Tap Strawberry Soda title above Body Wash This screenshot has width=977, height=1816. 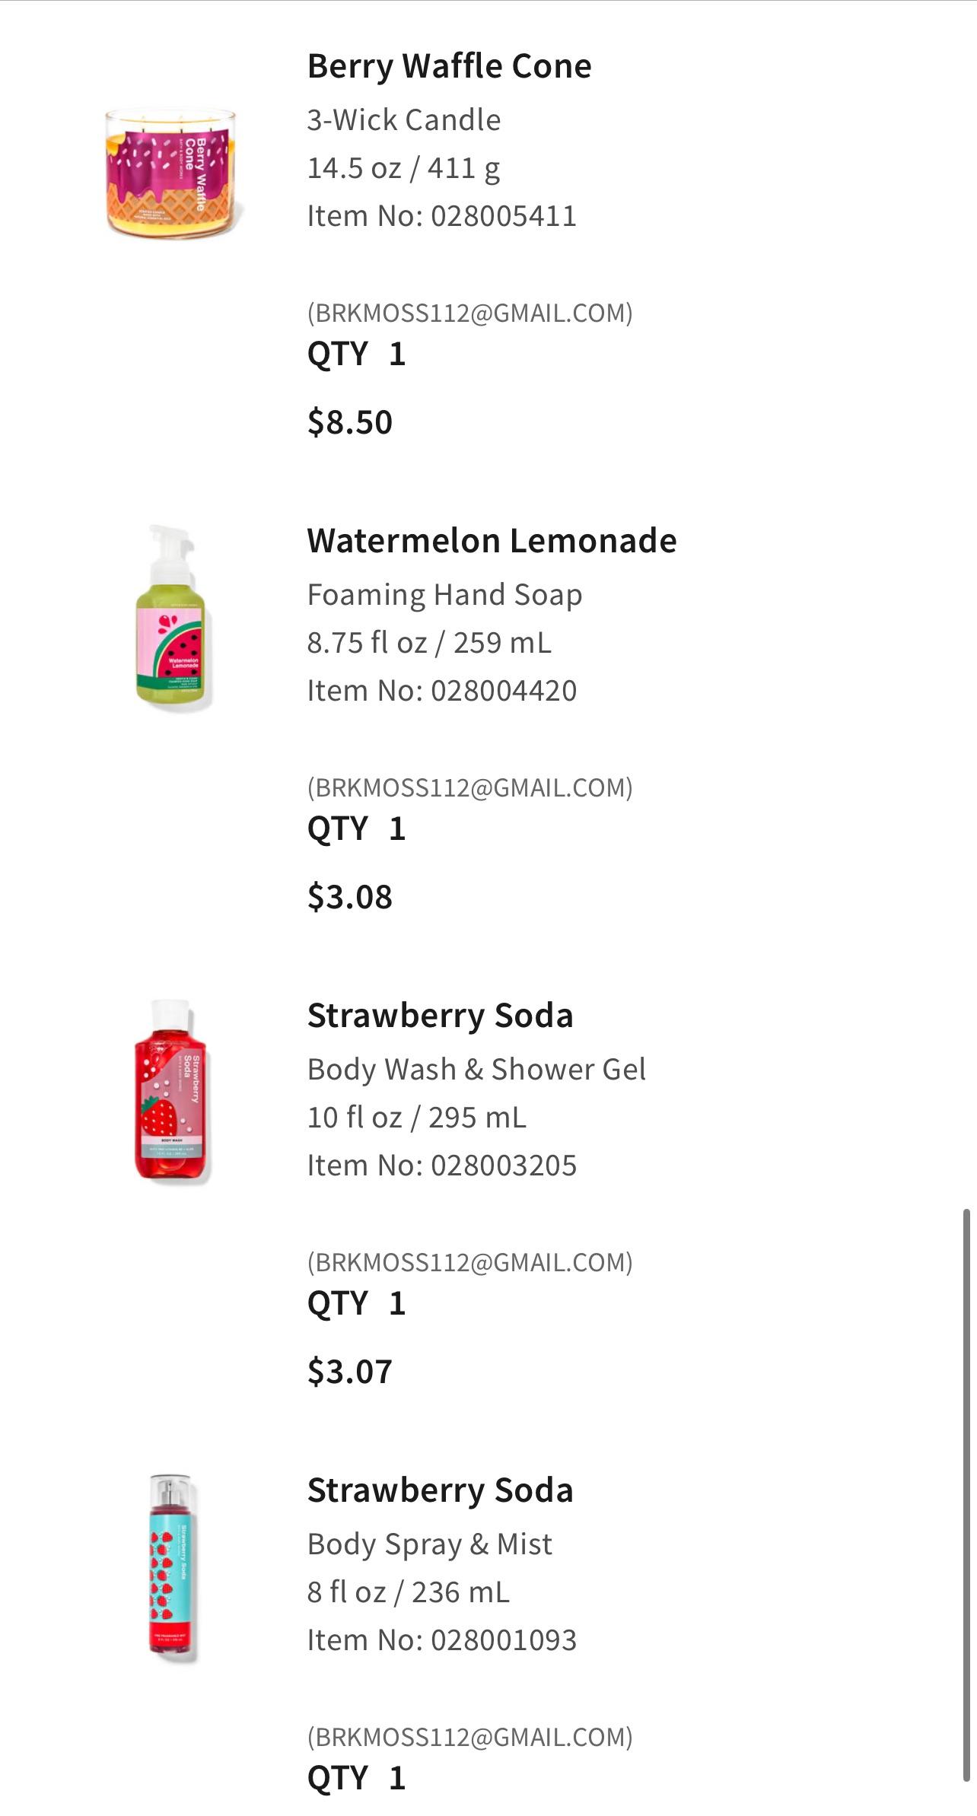440,1016
